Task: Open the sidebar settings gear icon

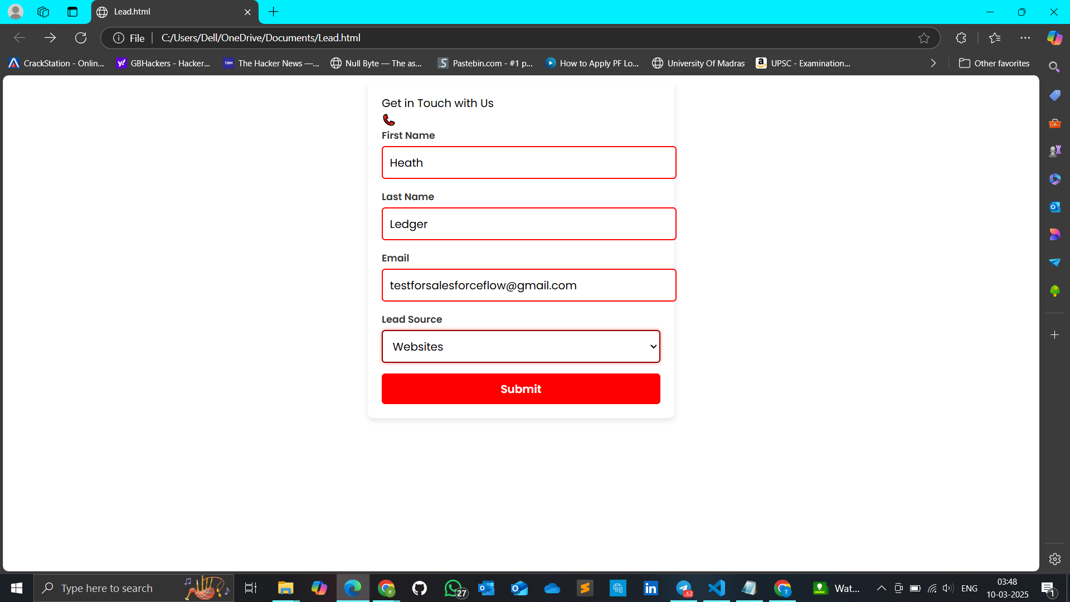Action: (x=1054, y=559)
